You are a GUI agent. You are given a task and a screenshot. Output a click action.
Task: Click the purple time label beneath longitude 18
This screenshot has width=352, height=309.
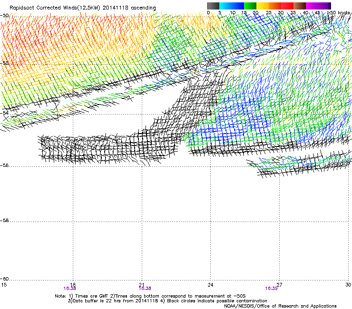pyautogui.click(x=69, y=289)
